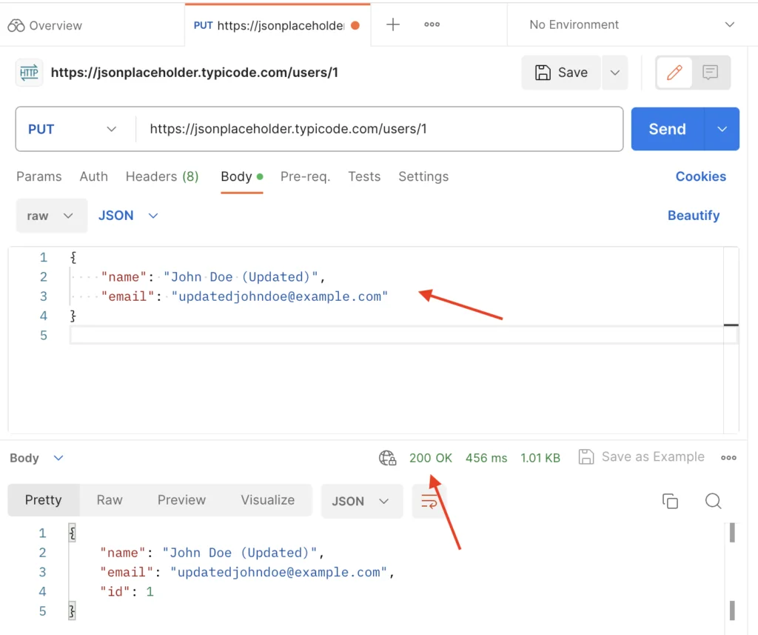The image size is (758, 635).
Task: Select the Preview response view
Action: (182, 500)
